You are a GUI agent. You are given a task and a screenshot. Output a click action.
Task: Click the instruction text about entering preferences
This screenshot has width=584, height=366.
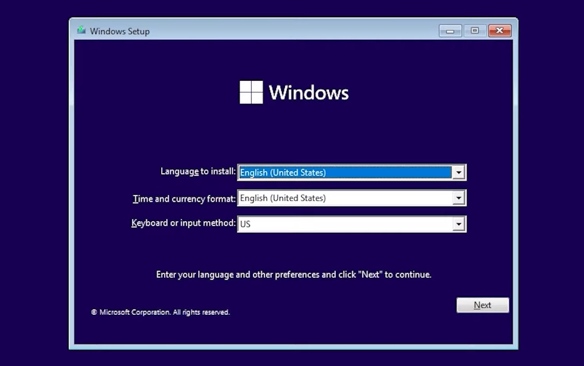(294, 274)
